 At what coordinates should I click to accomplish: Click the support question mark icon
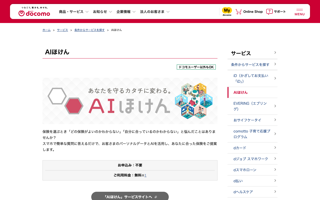point(269,12)
